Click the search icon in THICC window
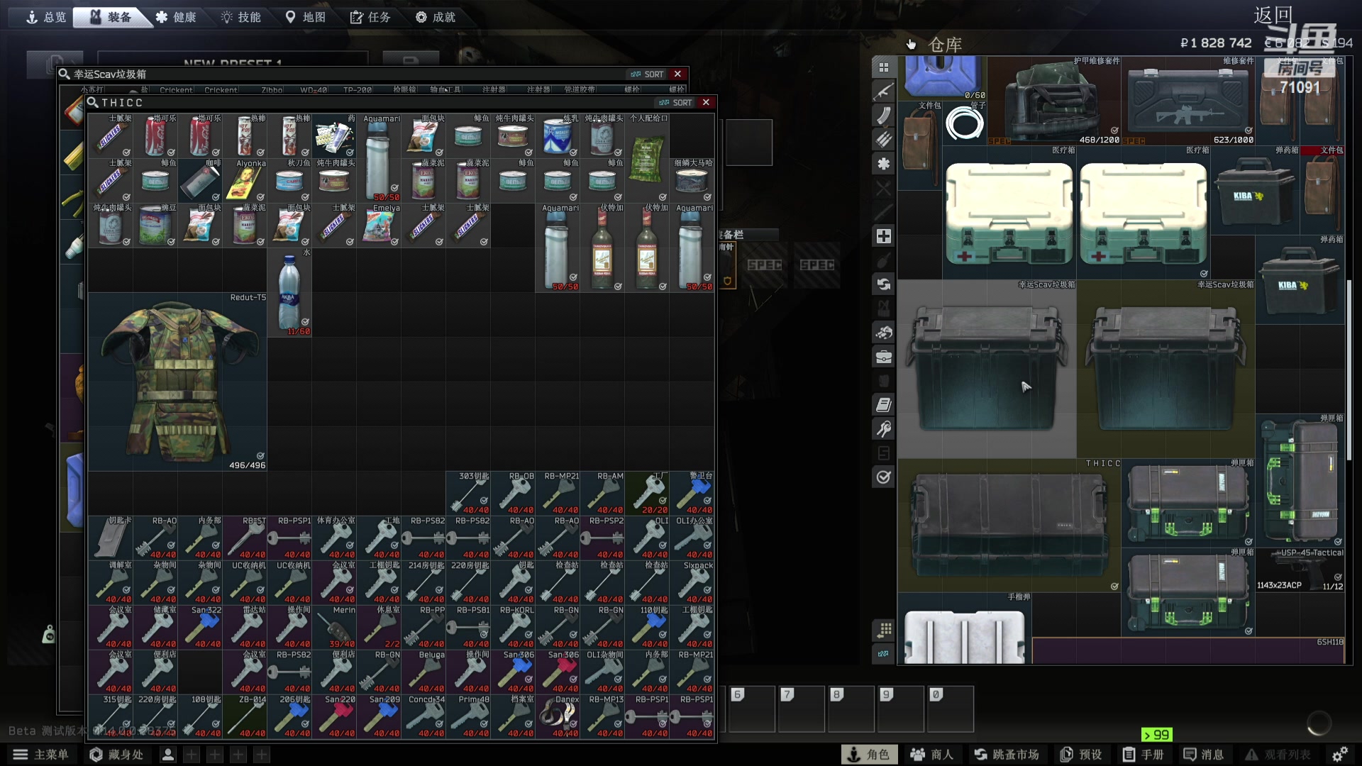This screenshot has width=1362, height=766. coord(92,103)
